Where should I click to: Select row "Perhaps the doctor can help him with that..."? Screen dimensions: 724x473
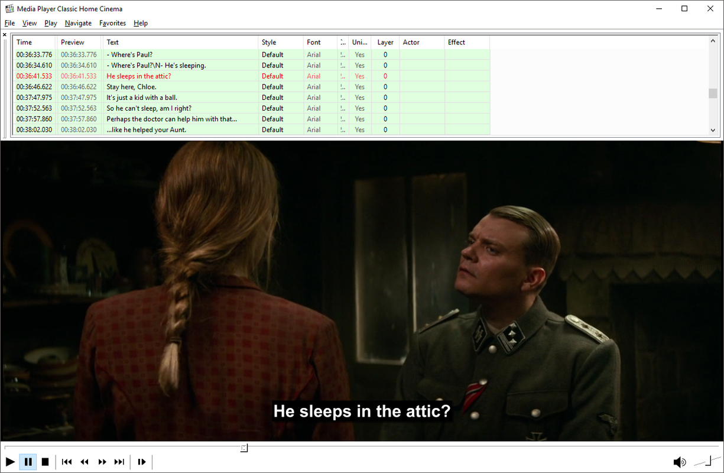point(251,119)
